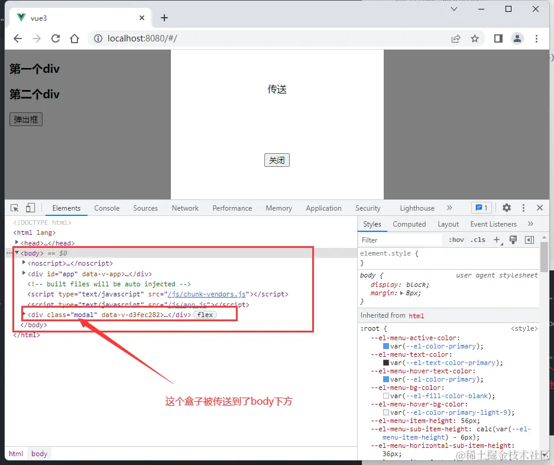Open the Memory tab
The height and width of the screenshot is (465, 554).
click(x=278, y=208)
